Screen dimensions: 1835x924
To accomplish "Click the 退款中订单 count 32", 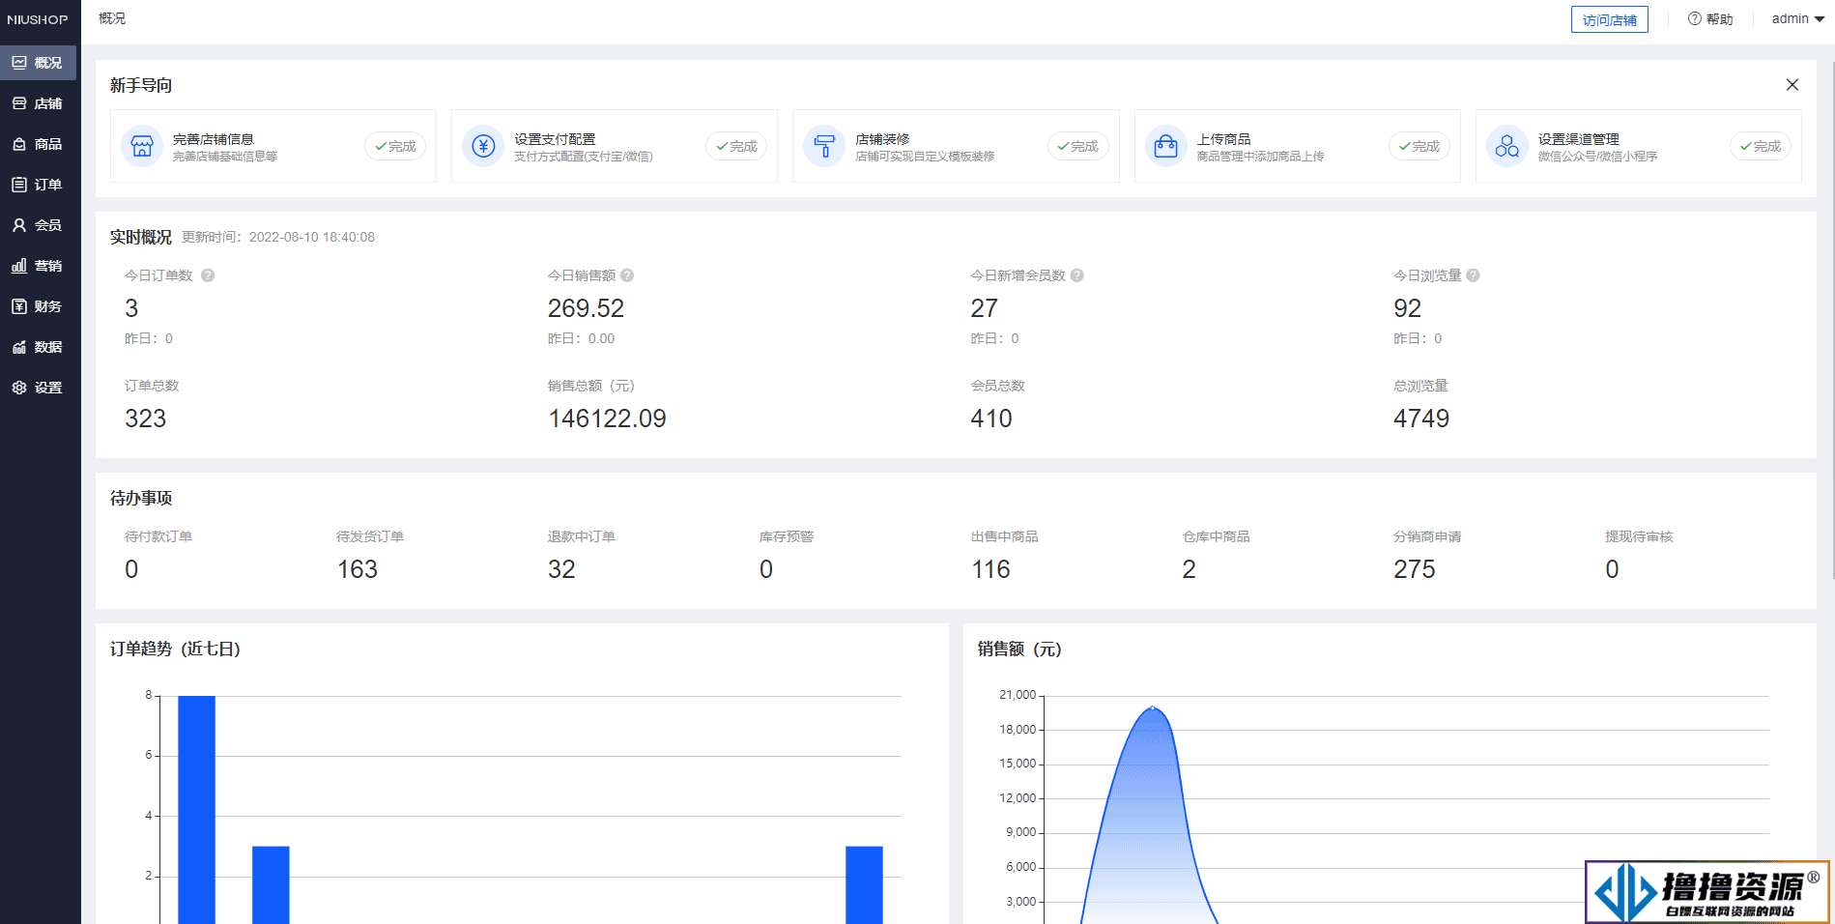I will [561, 569].
